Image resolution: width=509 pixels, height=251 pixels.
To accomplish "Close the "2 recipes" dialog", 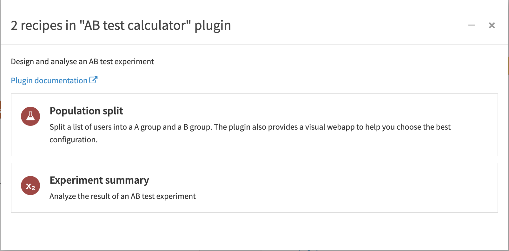I will 492,25.
